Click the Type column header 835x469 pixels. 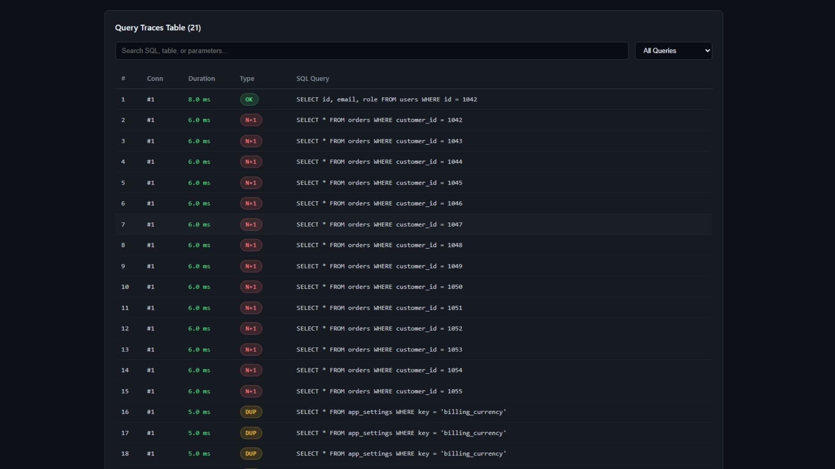[247, 79]
